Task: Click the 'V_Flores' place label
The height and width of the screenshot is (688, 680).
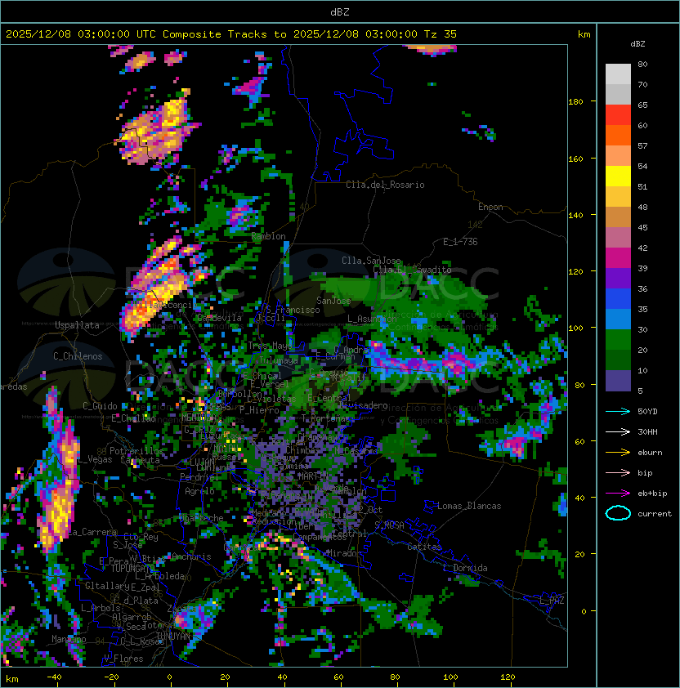Action: pos(123,659)
